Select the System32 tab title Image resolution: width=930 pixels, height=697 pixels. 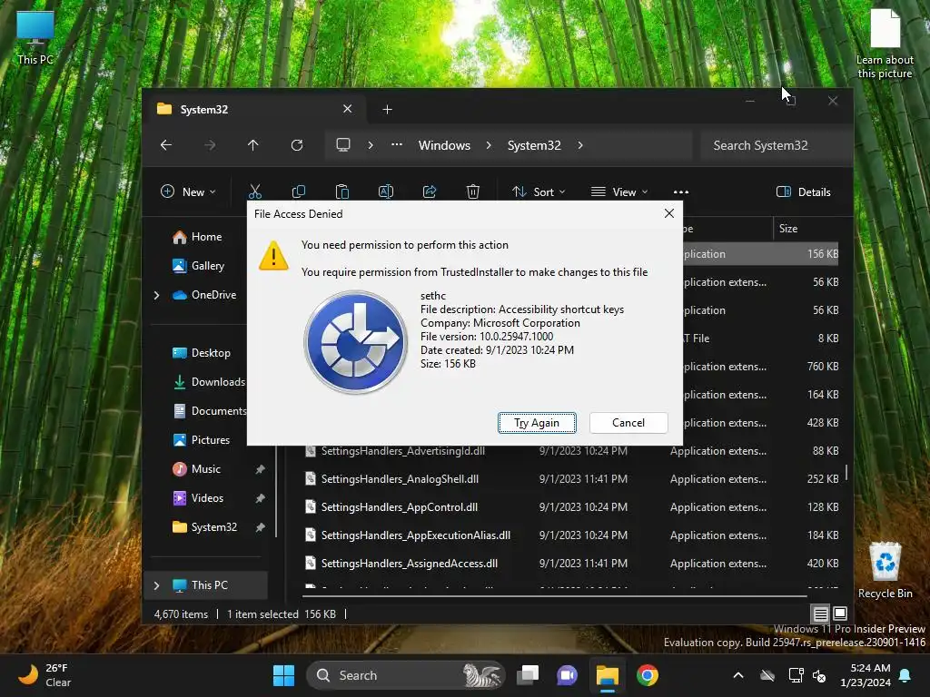click(x=204, y=110)
